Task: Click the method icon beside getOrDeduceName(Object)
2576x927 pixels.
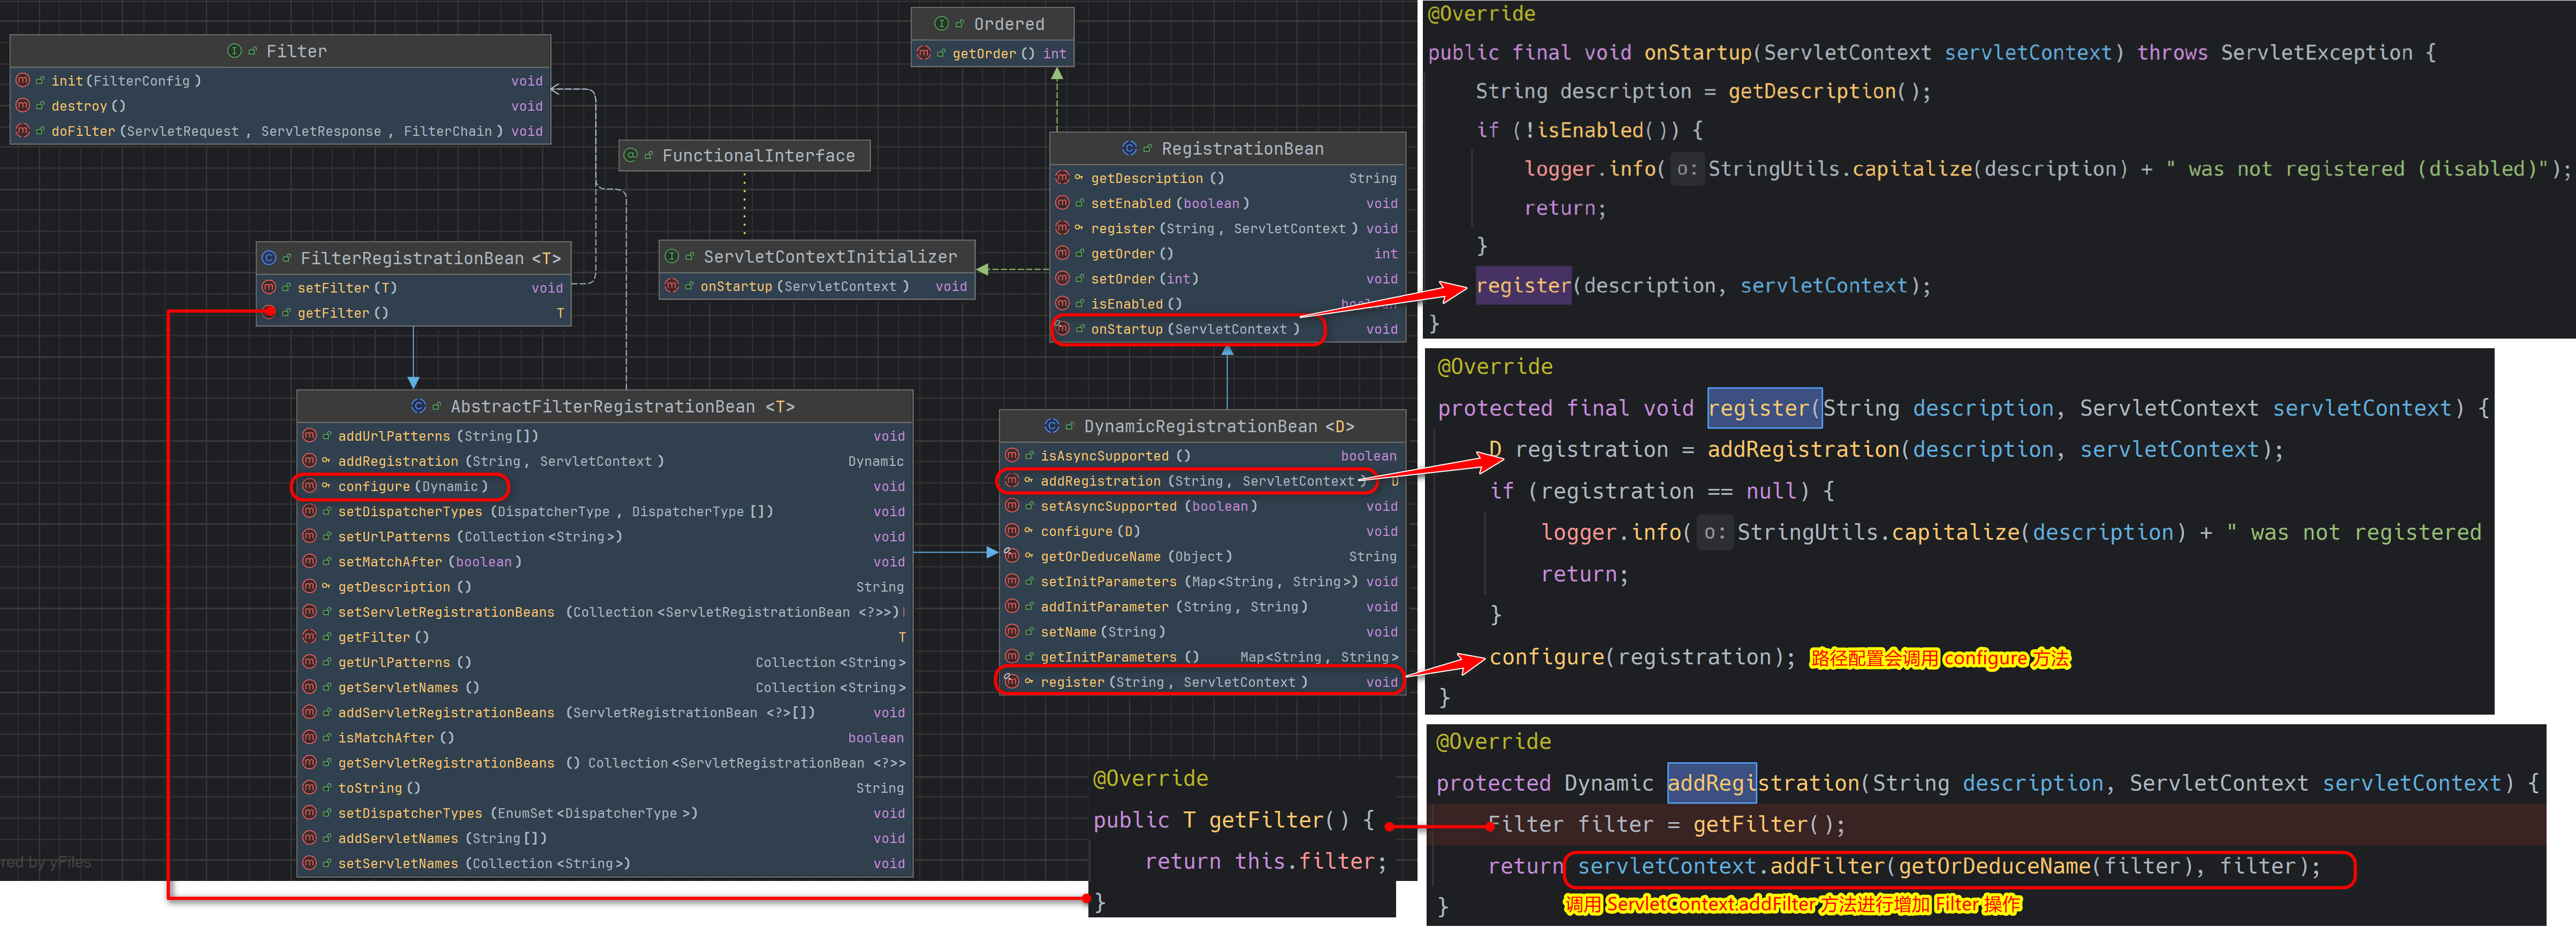Action: point(1012,556)
